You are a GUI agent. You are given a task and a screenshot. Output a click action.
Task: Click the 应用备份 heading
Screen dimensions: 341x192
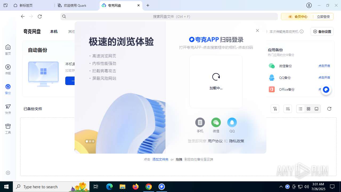275,50
